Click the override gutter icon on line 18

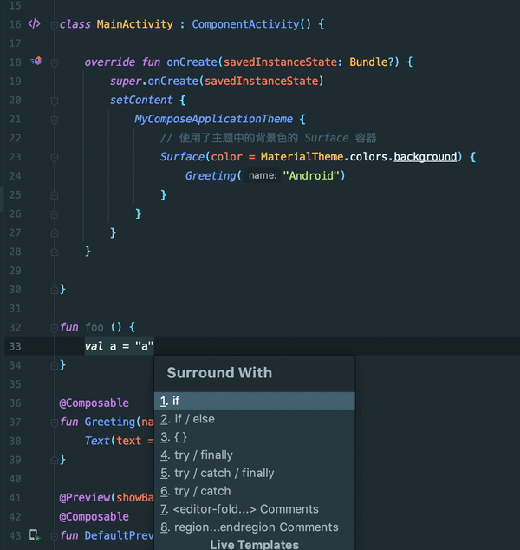36,61
